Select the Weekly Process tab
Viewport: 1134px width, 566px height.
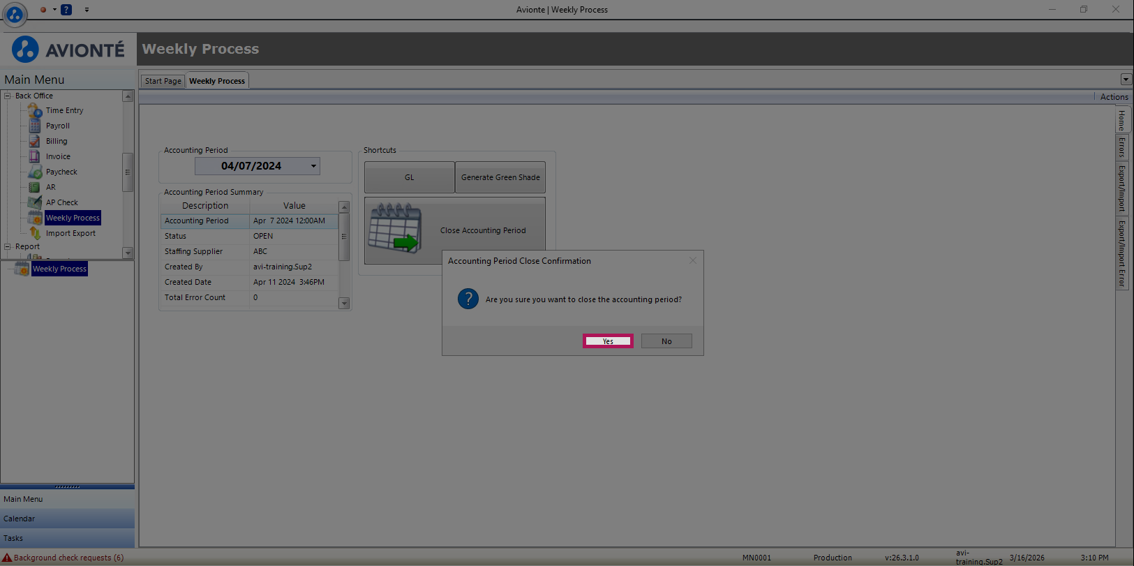coord(217,81)
